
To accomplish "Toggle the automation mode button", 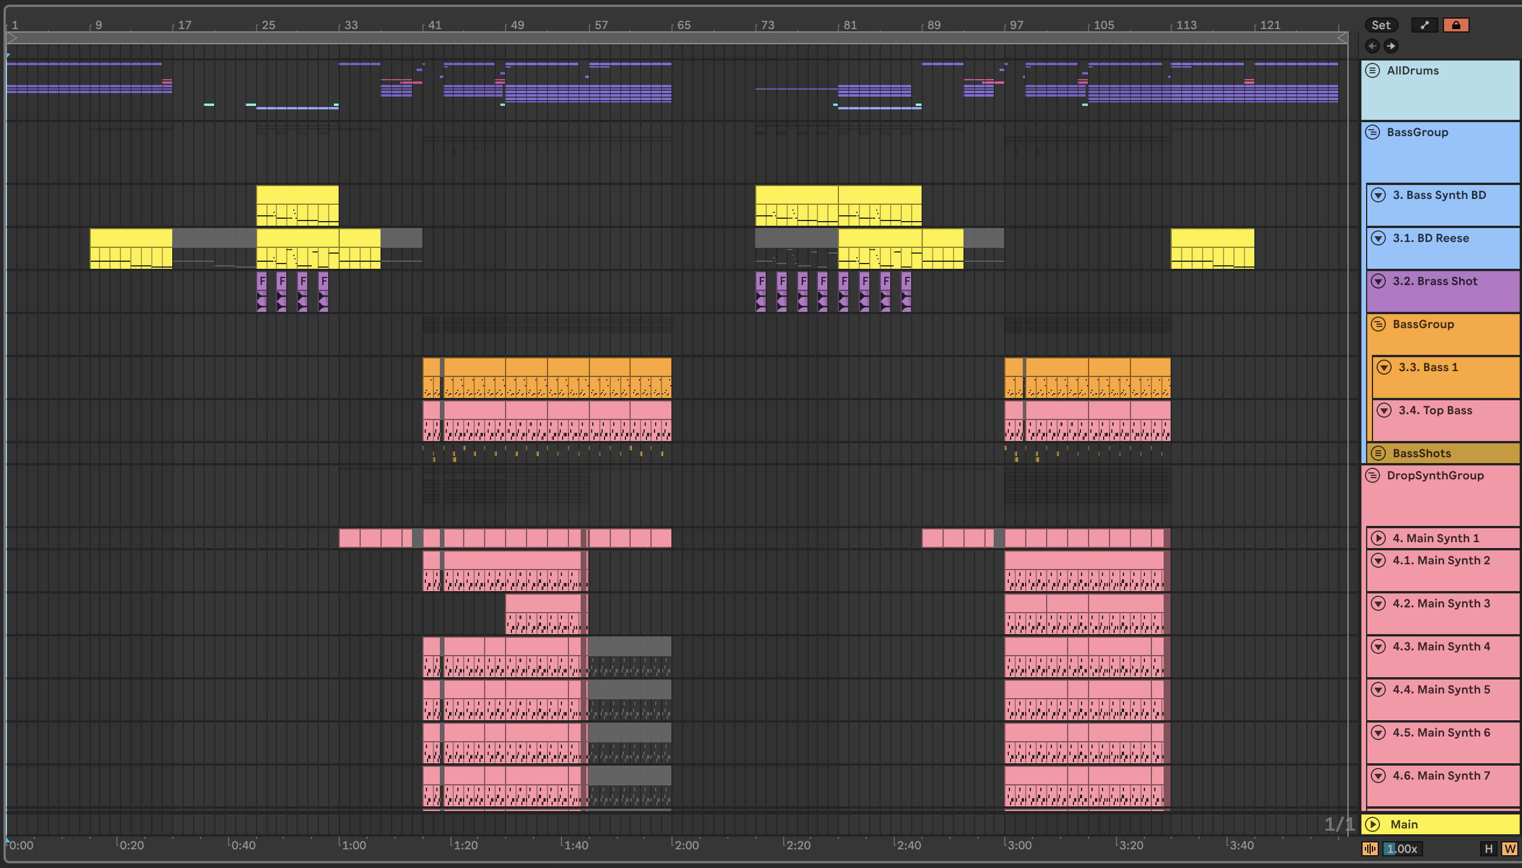I will (x=1424, y=25).
